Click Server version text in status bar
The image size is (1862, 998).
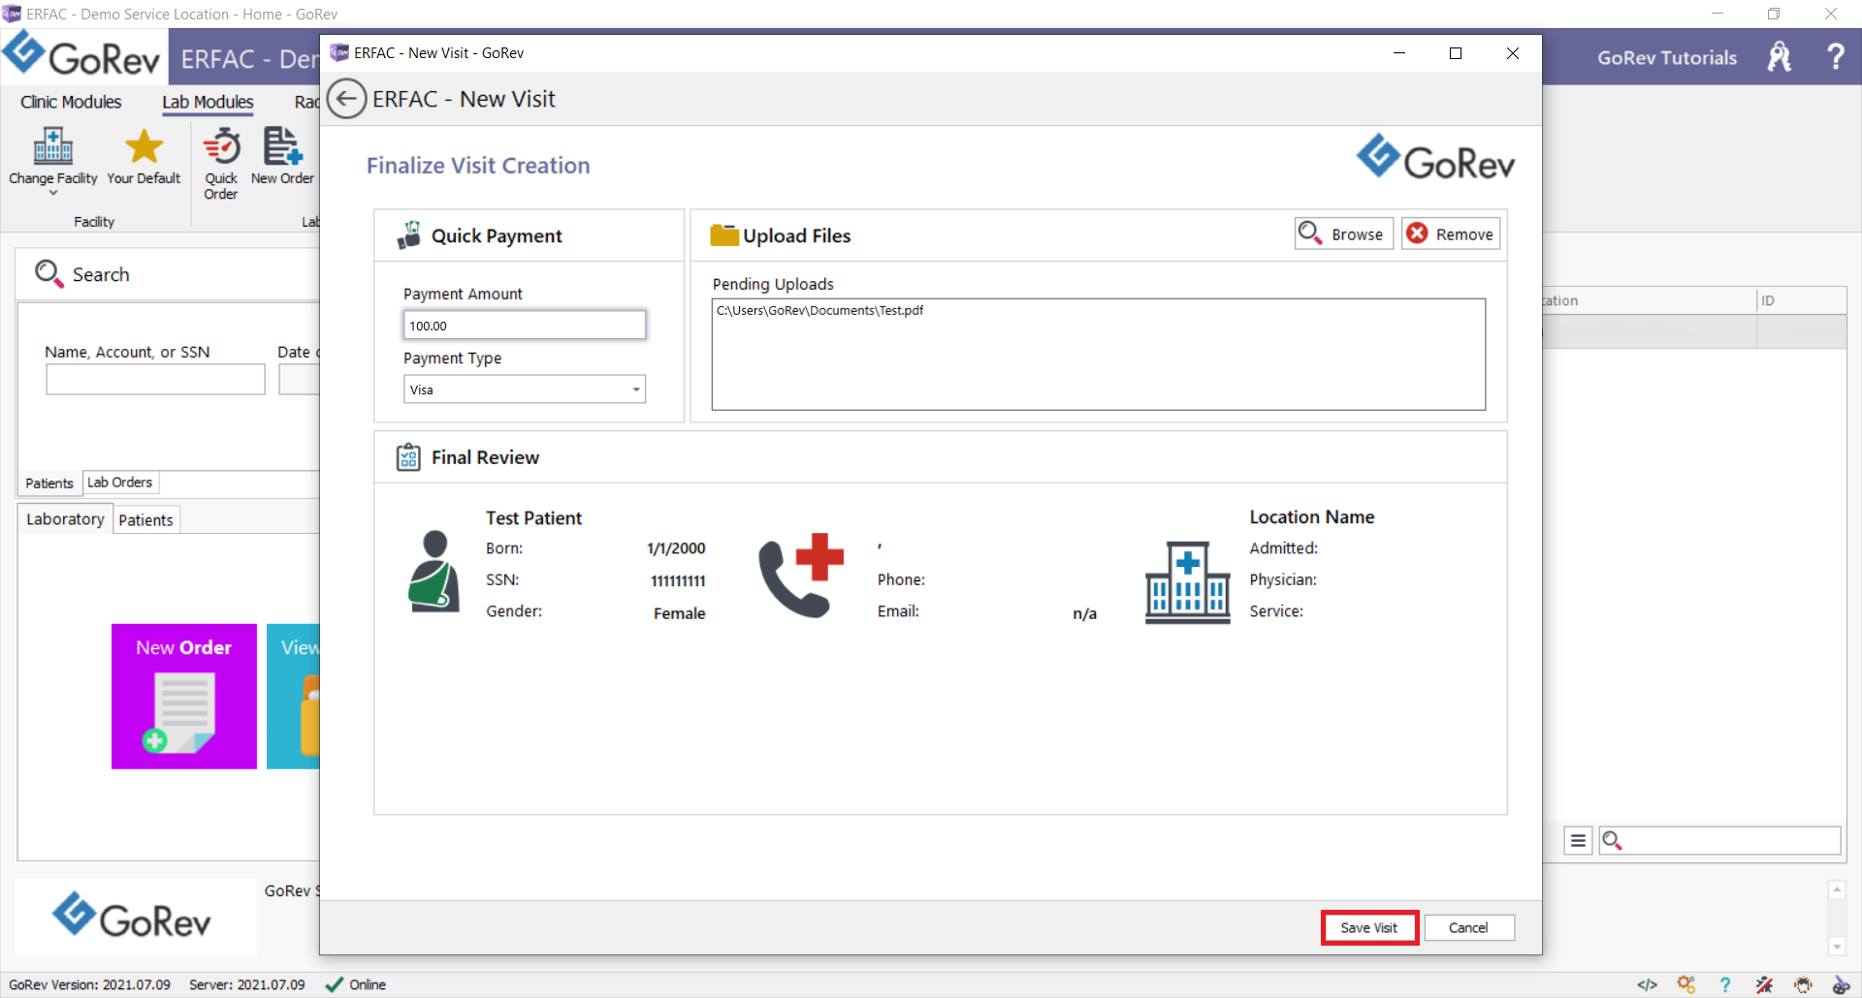246,984
